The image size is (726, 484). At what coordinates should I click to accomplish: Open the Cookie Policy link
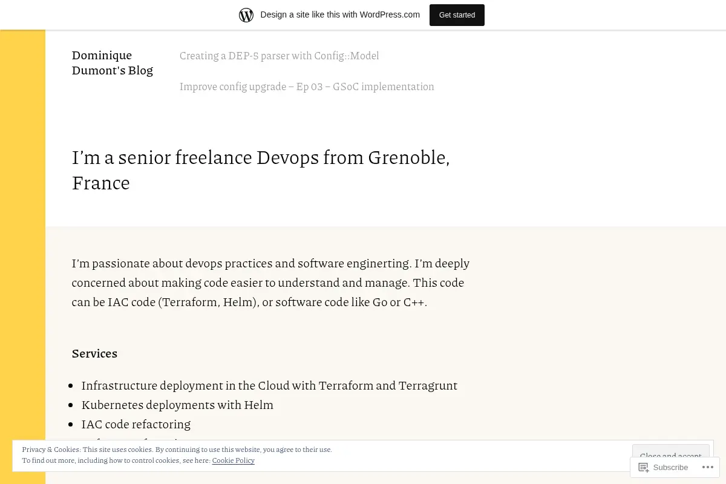point(233,460)
